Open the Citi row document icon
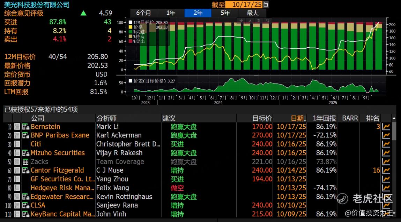Screen dimensions: 401x222 point(17,144)
